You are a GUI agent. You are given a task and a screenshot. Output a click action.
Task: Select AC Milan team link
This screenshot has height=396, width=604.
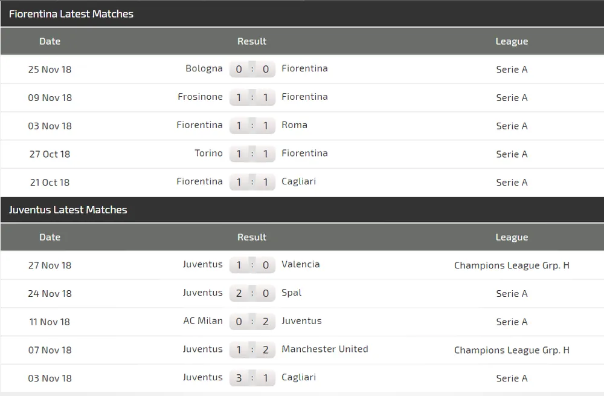(203, 321)
